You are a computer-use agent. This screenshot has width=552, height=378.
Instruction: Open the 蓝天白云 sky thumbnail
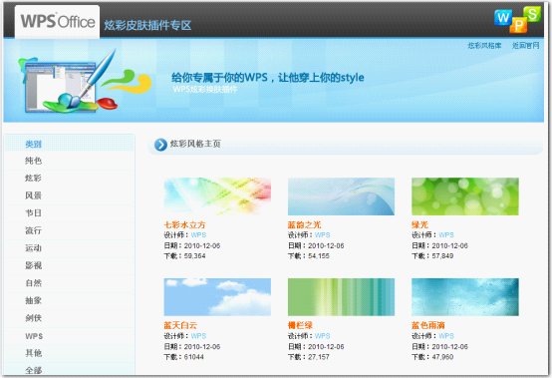click(217, 297)
